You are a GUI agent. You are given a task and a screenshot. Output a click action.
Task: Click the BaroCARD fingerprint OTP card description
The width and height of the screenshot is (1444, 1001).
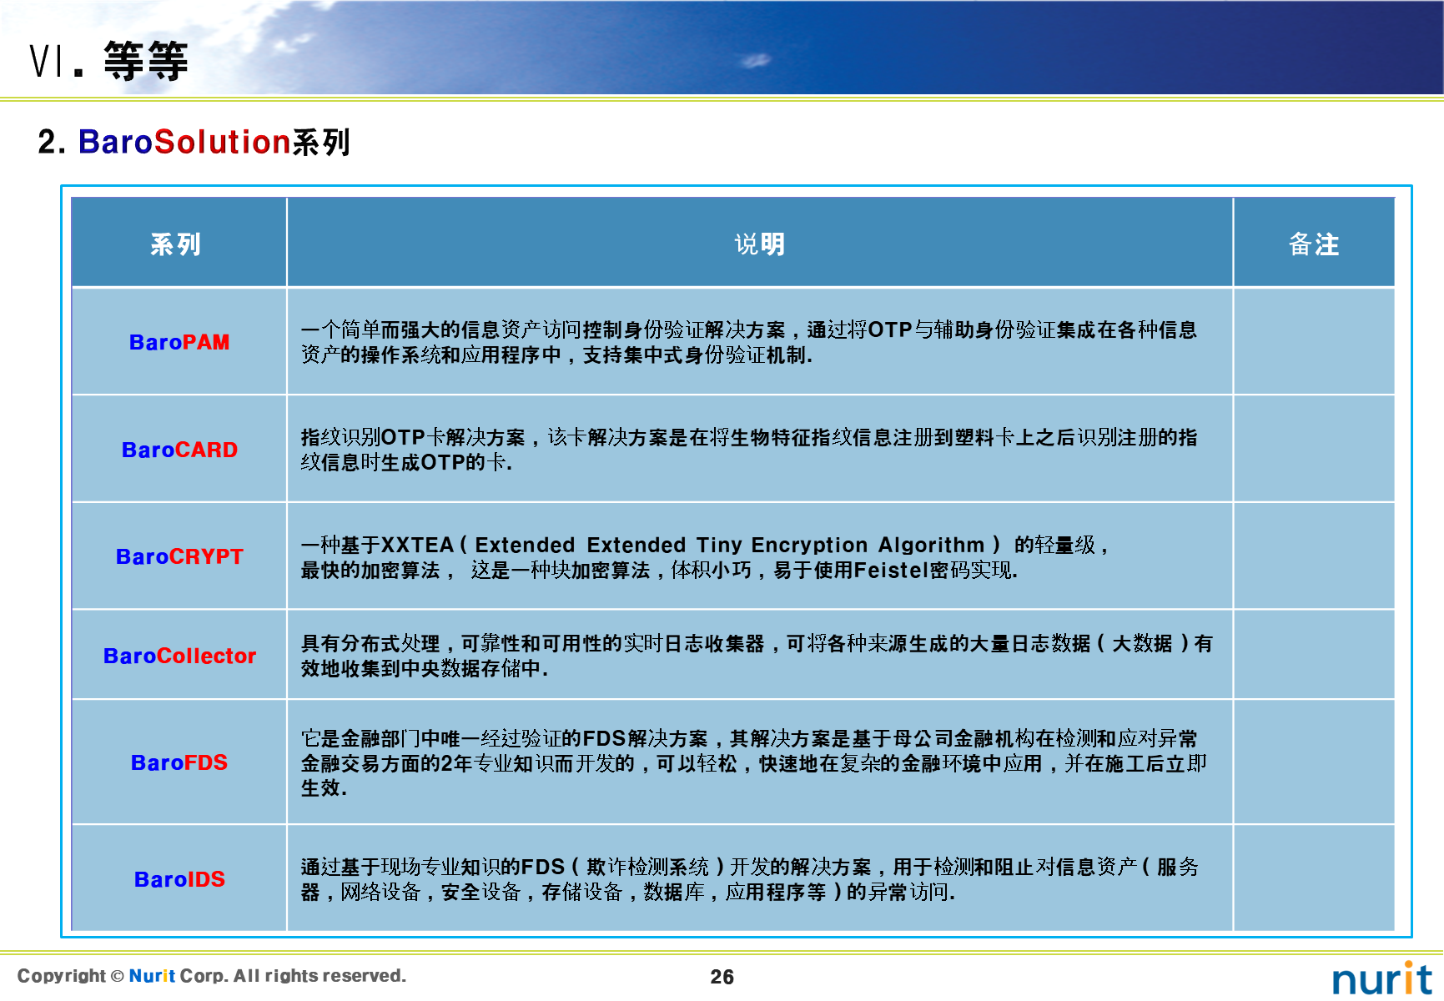coord(749,450)
